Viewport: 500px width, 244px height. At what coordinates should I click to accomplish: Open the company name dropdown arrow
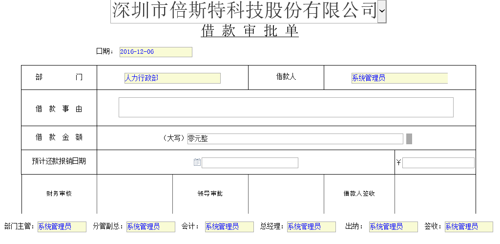point(382,11)
